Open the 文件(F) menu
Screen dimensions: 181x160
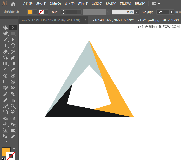[x=28, y=4]
